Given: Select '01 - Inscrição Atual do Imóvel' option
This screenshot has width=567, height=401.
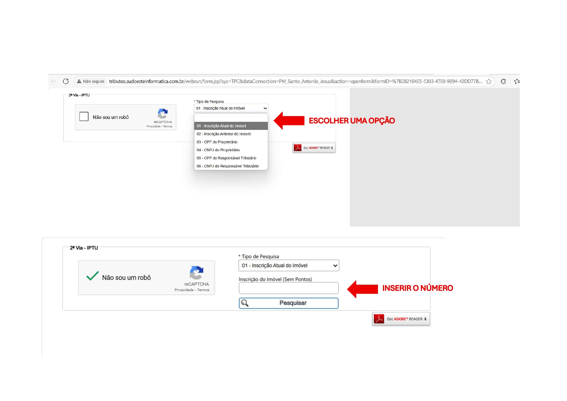Looking at the screenshot, I should (231, 126).
